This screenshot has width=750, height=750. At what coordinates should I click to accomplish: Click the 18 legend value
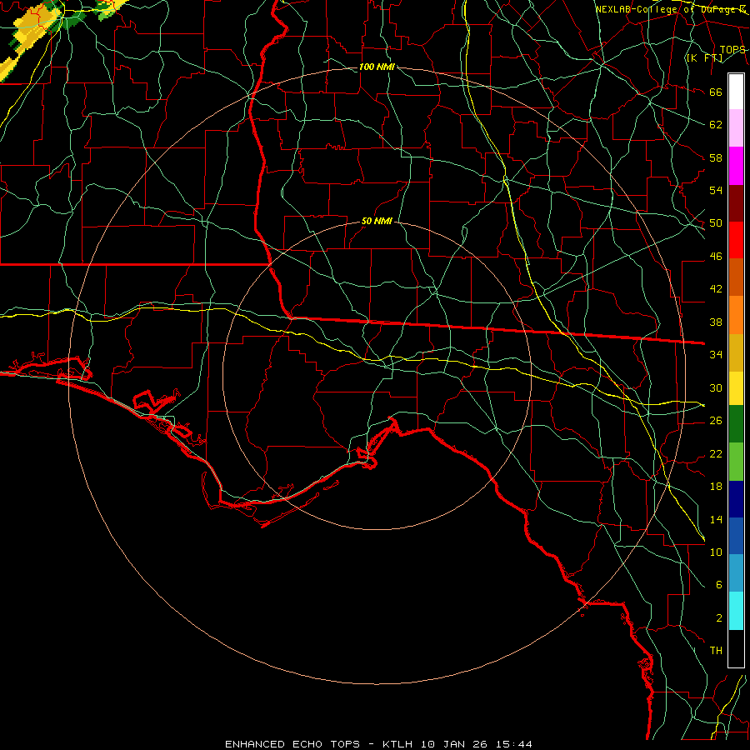coord(716,487)
